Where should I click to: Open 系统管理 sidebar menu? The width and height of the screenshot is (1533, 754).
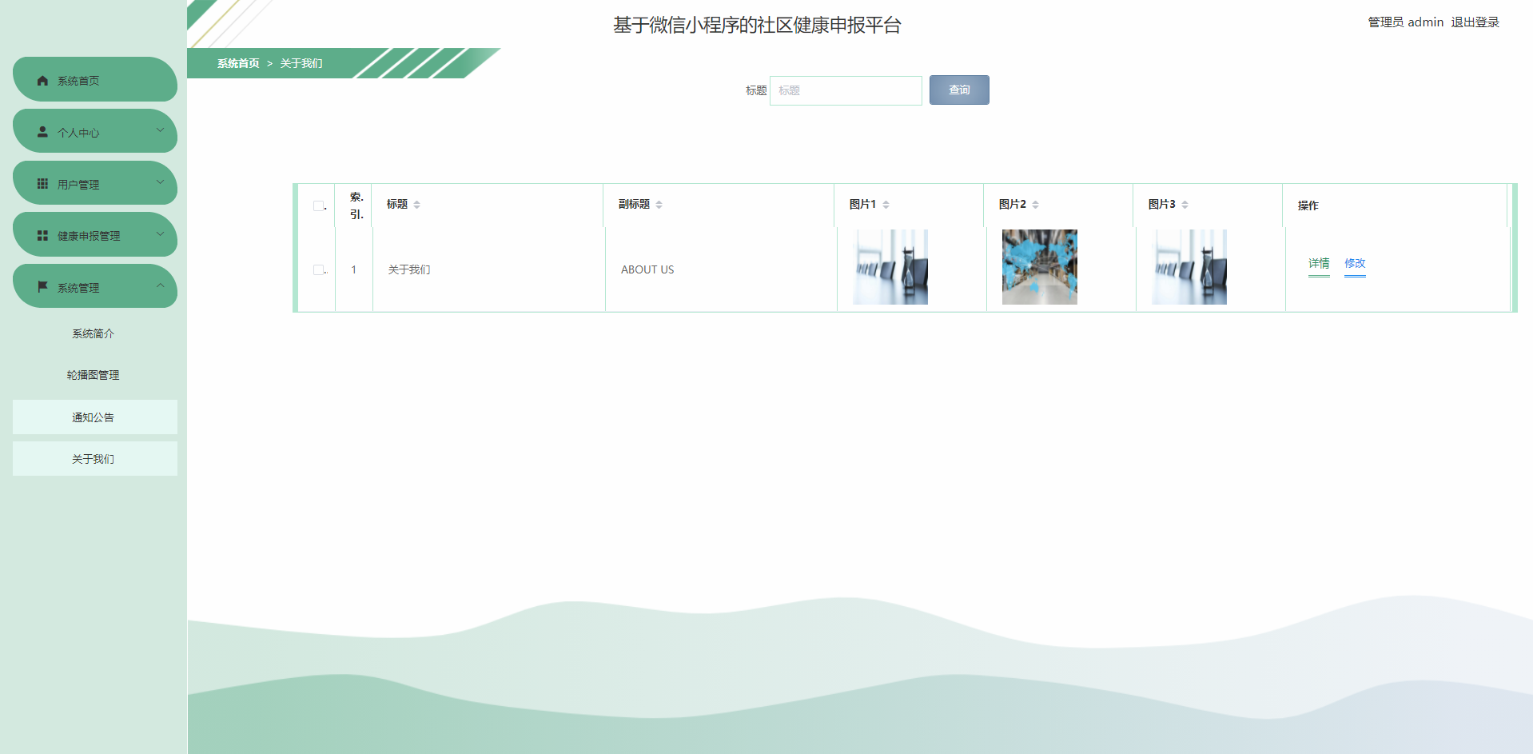click(x=95, y=286)
